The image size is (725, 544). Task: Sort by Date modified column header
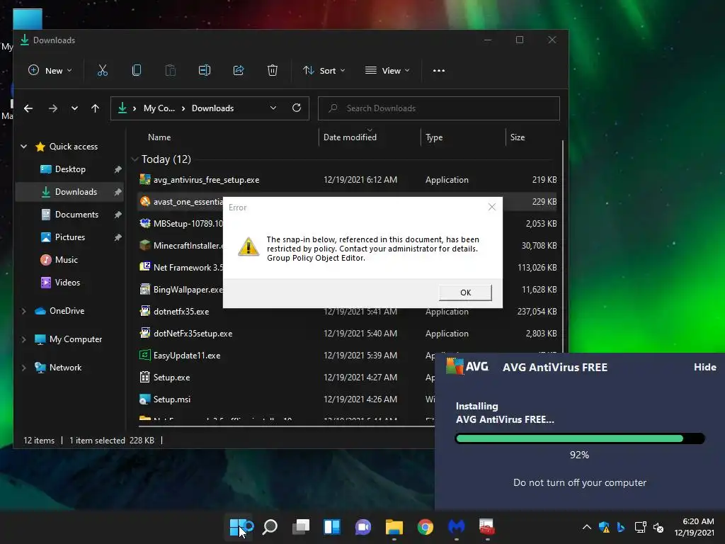click(x=350, y=137)
